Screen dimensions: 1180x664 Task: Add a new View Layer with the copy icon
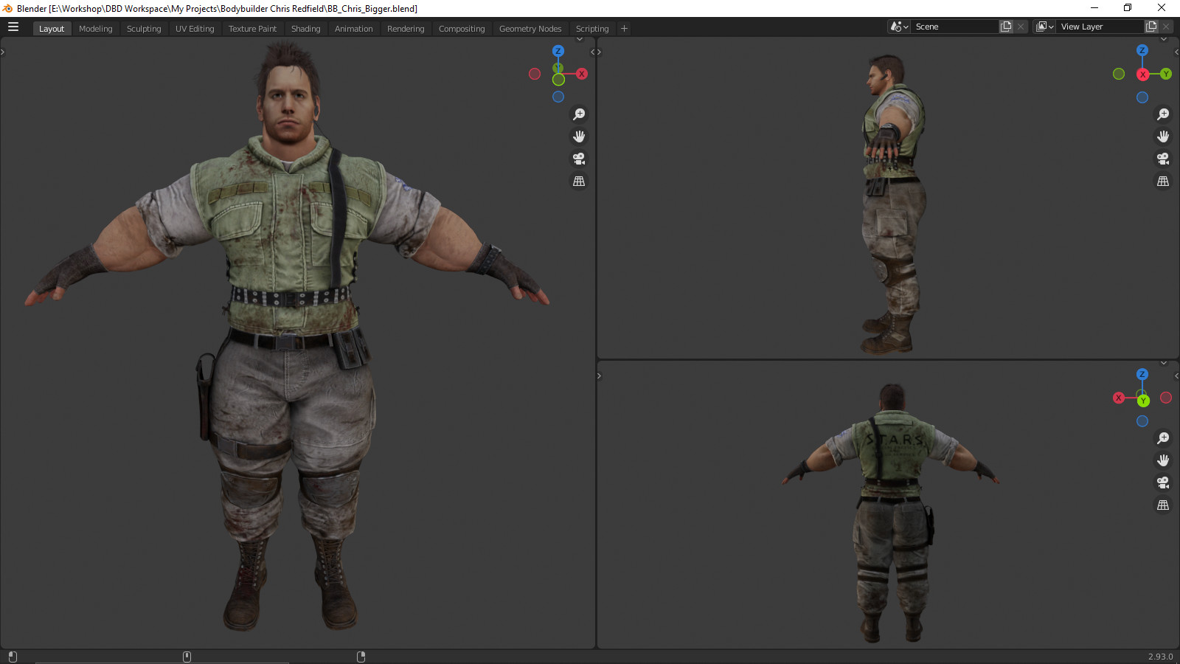1151,27
